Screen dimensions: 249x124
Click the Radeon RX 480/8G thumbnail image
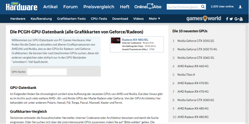pos(116,40)
